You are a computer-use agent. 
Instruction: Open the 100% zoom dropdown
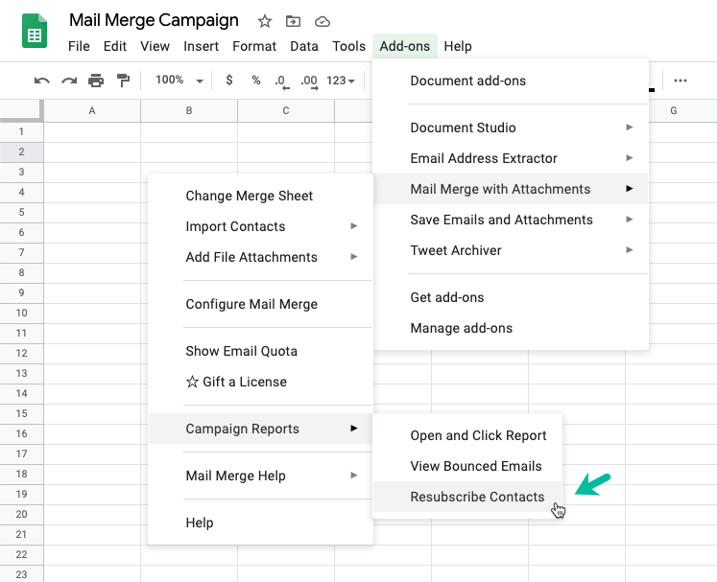point(179,80)
